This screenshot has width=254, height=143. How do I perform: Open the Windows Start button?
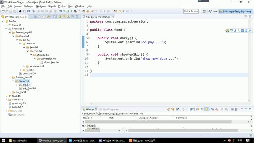pos(3,141)
